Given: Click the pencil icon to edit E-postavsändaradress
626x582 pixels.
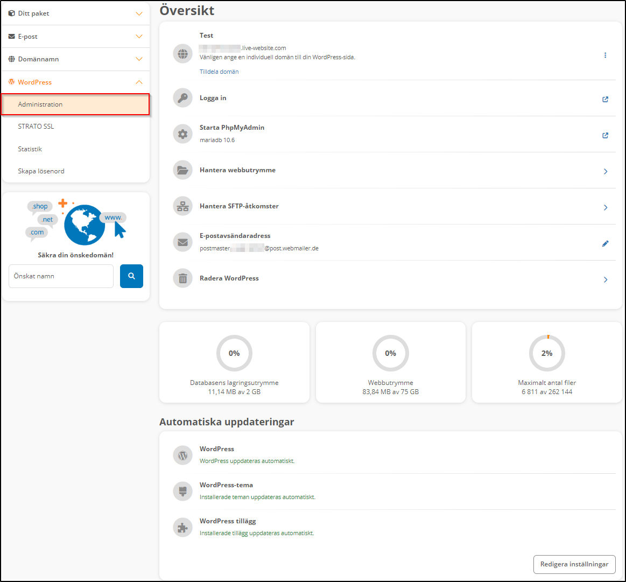Looking at the screenshot, I should tap(605, 243).
